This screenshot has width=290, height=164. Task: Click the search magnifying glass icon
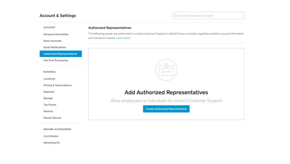(175, 15)
